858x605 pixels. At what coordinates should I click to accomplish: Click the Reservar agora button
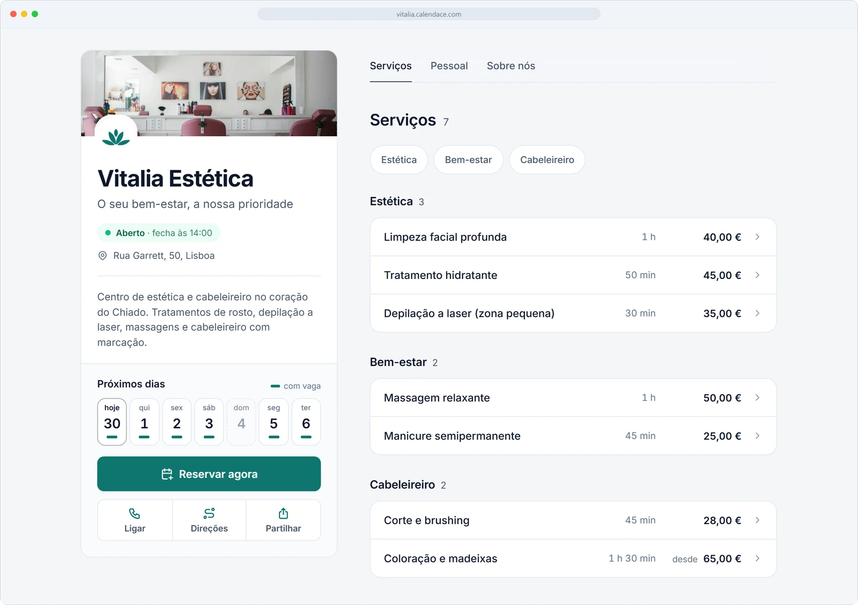pyautogui.click(x=209, y=474)
